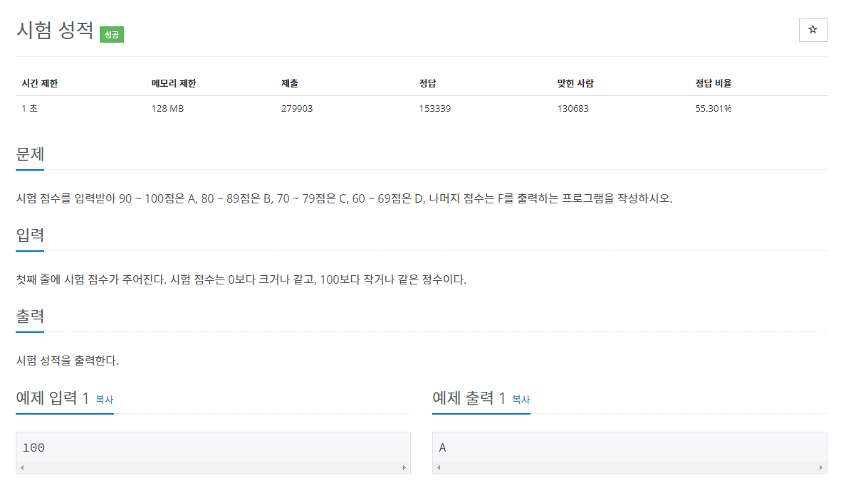Image resolution: width=841 pixels, height=480 pixels.
Task: Click the 문제 section heading
Action: (30, 154)
